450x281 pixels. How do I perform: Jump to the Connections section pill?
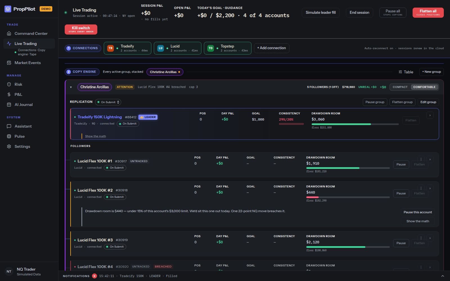click(x=83, y=48)
